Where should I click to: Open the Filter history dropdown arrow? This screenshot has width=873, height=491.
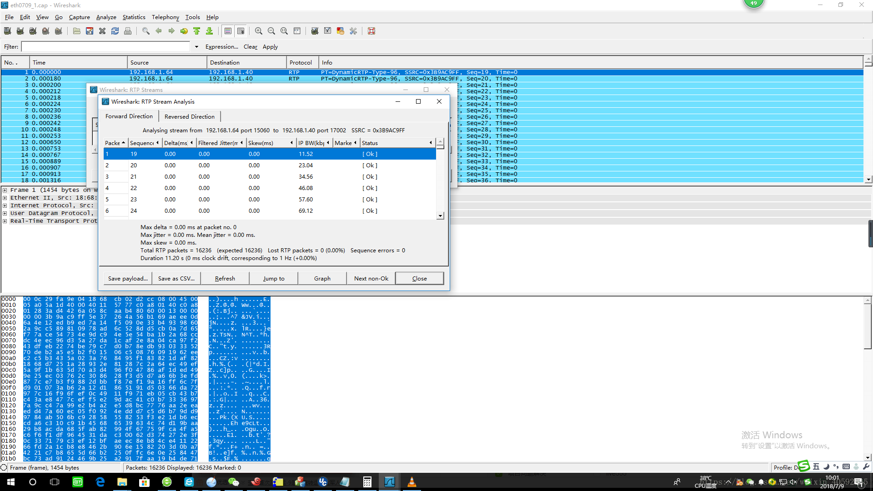pyautogui.click(x=196, y=47)
